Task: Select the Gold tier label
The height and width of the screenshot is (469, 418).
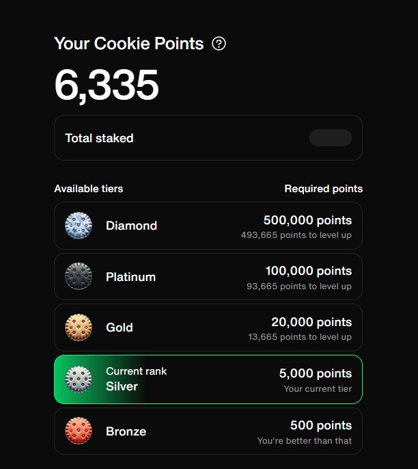Action: (x=120, y=327)
